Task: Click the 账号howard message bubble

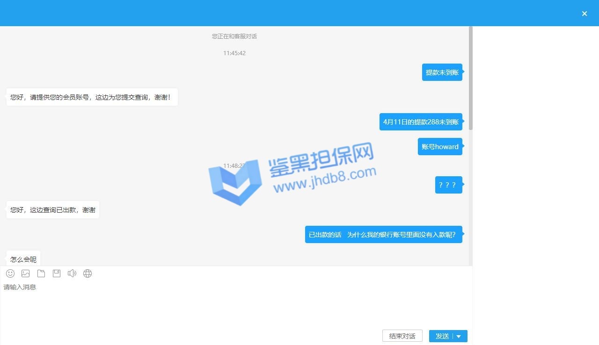Action: click(x=439, y=147)
